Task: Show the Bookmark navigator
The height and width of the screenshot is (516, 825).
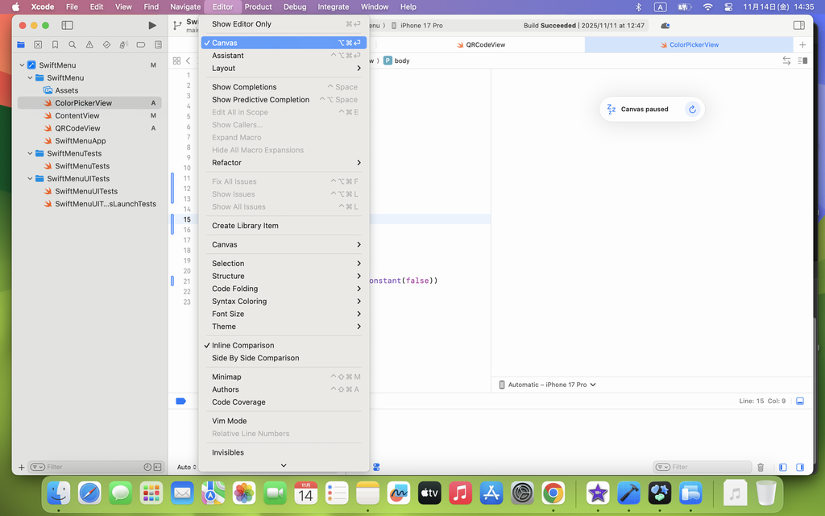Action: click(x=55, y=45)
